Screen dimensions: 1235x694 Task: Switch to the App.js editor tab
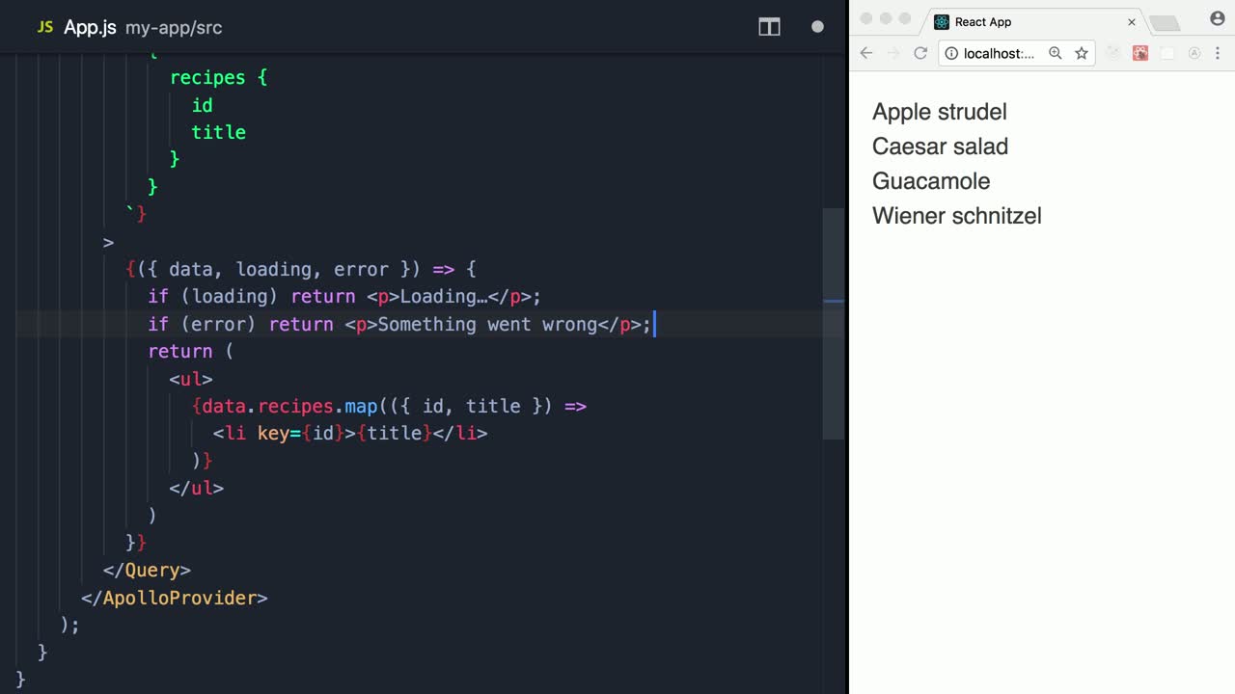90,27
